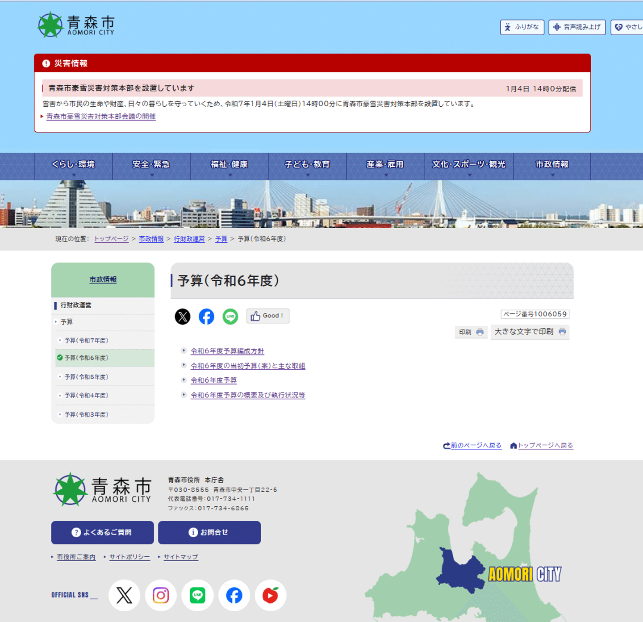Click 大きな文字で印刷 print button
The width and height of the screenshot is (643, 622).
(x=530, y=332)
